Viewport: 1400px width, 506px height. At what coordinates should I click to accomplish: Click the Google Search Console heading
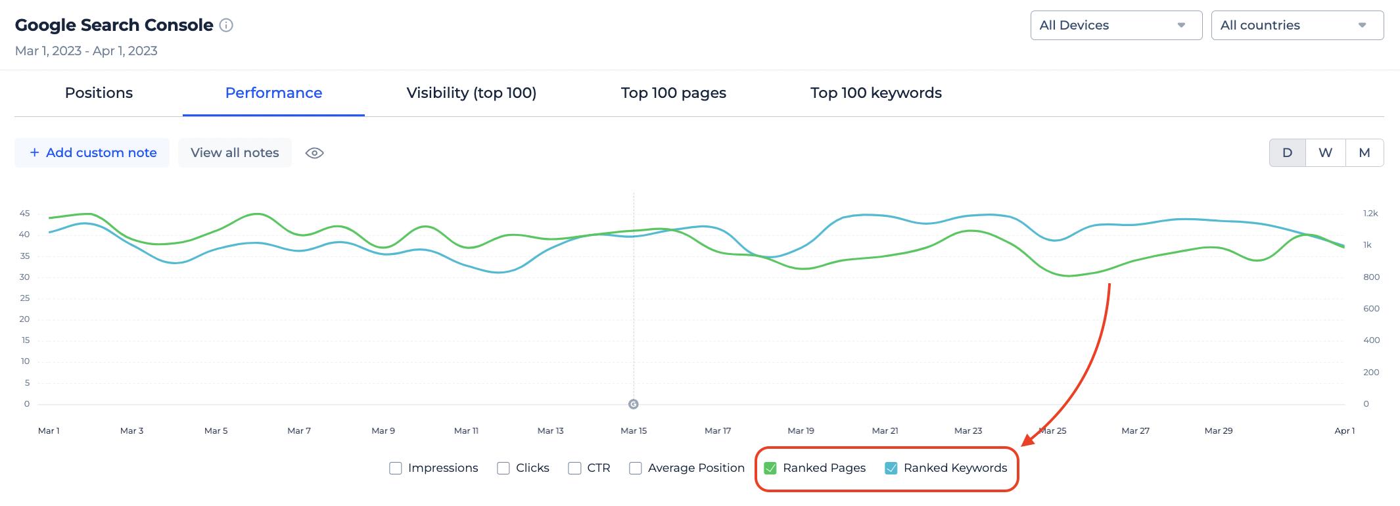pyautogui.click(x=114, y=25)
